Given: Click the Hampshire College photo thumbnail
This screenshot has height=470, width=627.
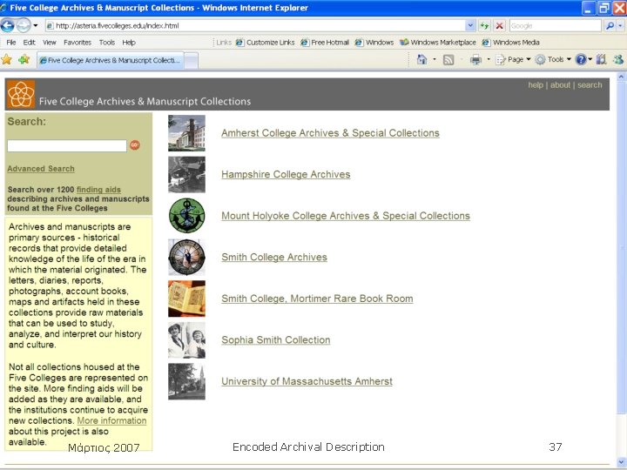Looking at the screenshot, I should click(186, 175).
